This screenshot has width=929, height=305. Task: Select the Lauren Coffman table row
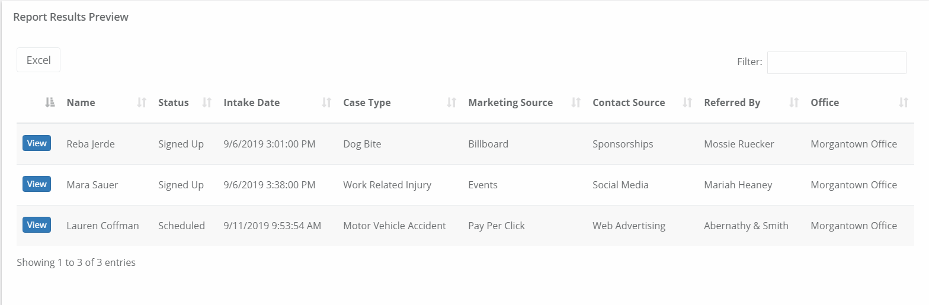[465, 226]
